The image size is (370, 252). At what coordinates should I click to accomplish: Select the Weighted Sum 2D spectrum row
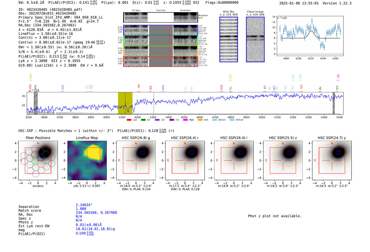[x=160, y=17]
